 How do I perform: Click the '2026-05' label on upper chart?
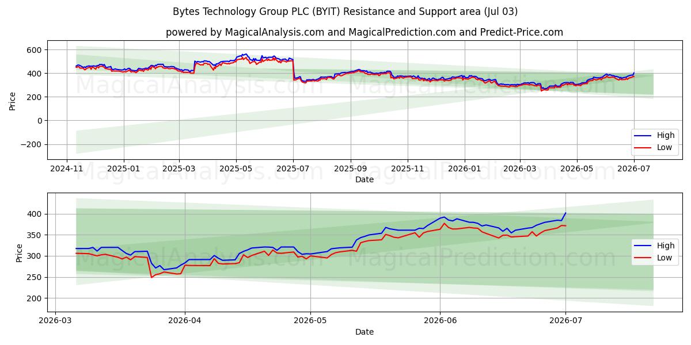pyautogui.click(x=576, y=168)
